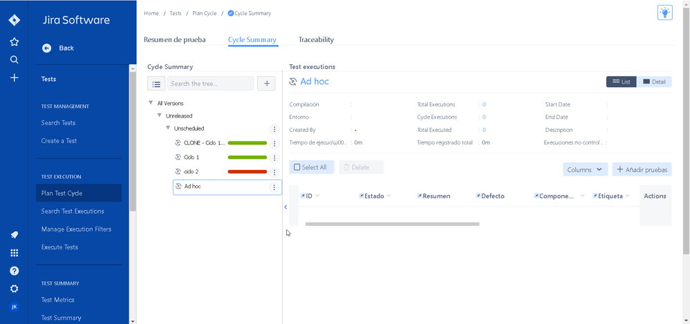The image size is (690, 324).
Task: Open help question mark icon
Action: pos(14,271)
